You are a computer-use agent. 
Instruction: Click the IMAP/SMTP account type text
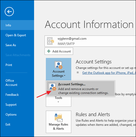coord(66,44)
